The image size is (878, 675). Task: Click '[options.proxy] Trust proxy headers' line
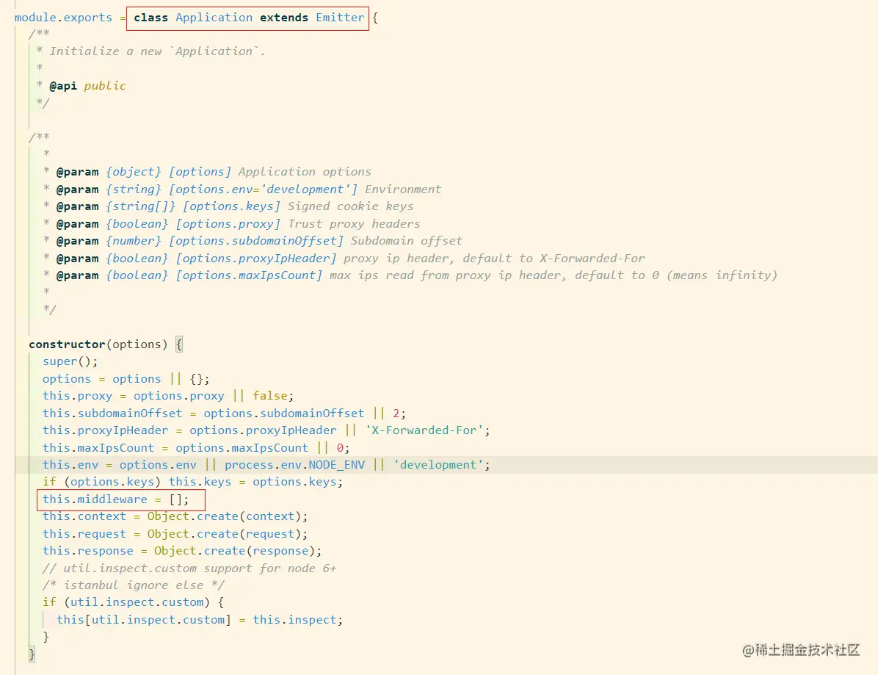point(298,224)
